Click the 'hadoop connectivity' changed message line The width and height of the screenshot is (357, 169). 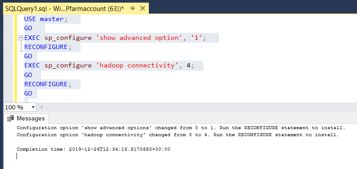pyautogui.click(x=178, y=135)
